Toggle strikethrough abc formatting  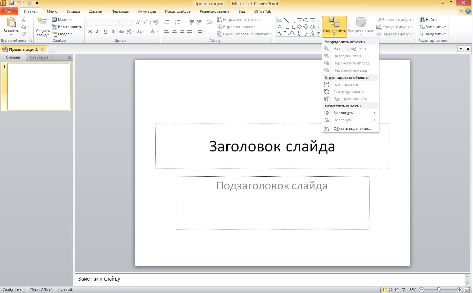click(121, 32)
